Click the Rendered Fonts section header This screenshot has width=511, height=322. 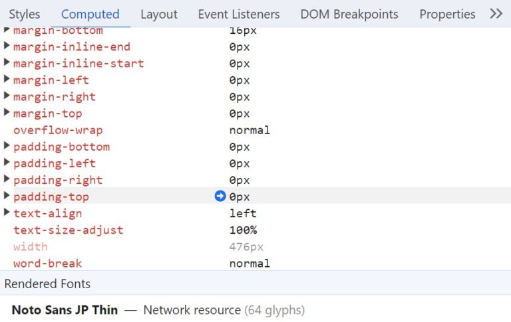(47, 283)
